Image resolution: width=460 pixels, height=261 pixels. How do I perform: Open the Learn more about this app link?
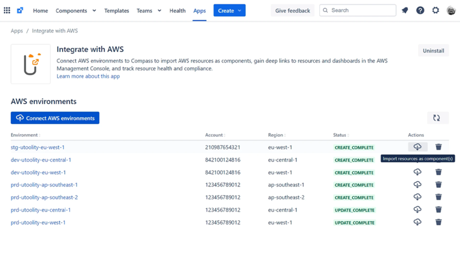pos(88,76)
